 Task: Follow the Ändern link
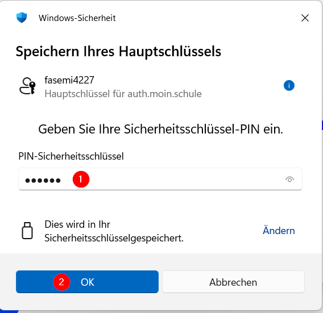pyautogui.click(x=279, y=231)
